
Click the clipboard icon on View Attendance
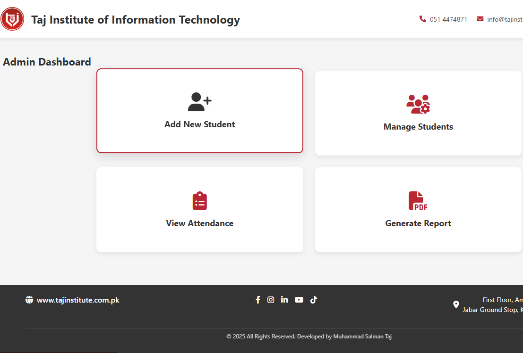(x=200, y=201)
